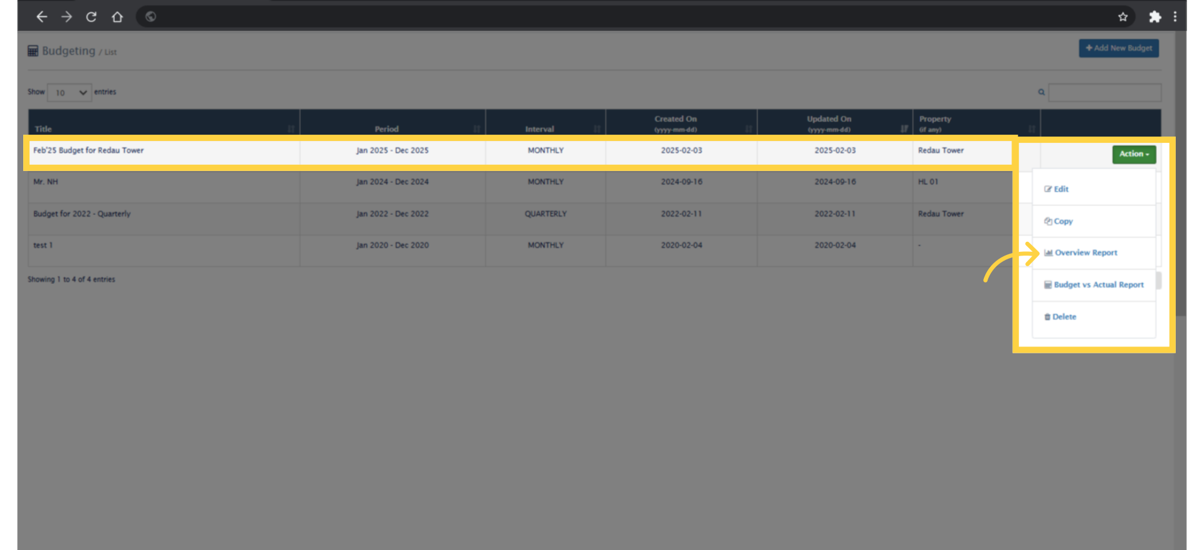Open the browser extensions puzzle icon
Screen dimensions: 1204x550
[1154, 17]
